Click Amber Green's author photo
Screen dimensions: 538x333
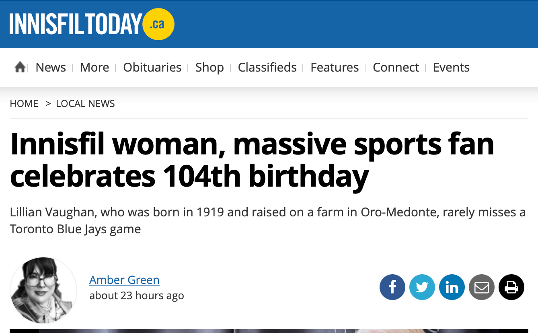click(x=43, y=290)
